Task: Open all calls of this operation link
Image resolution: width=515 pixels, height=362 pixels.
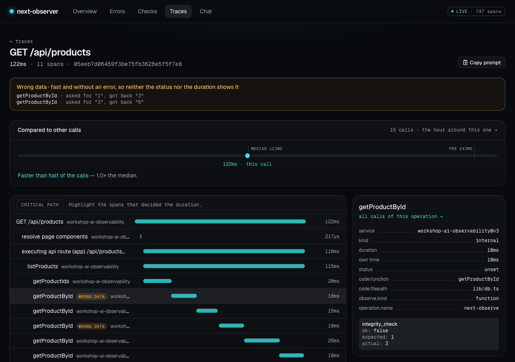Action: click(x=401, y=216)
